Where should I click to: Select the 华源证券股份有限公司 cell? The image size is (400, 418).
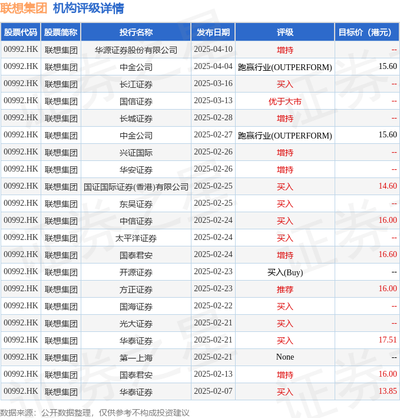pyautogui.click(x=136, y=50)
